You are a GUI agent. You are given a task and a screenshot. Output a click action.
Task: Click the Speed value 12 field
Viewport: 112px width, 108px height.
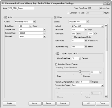(x=95, y=93)
